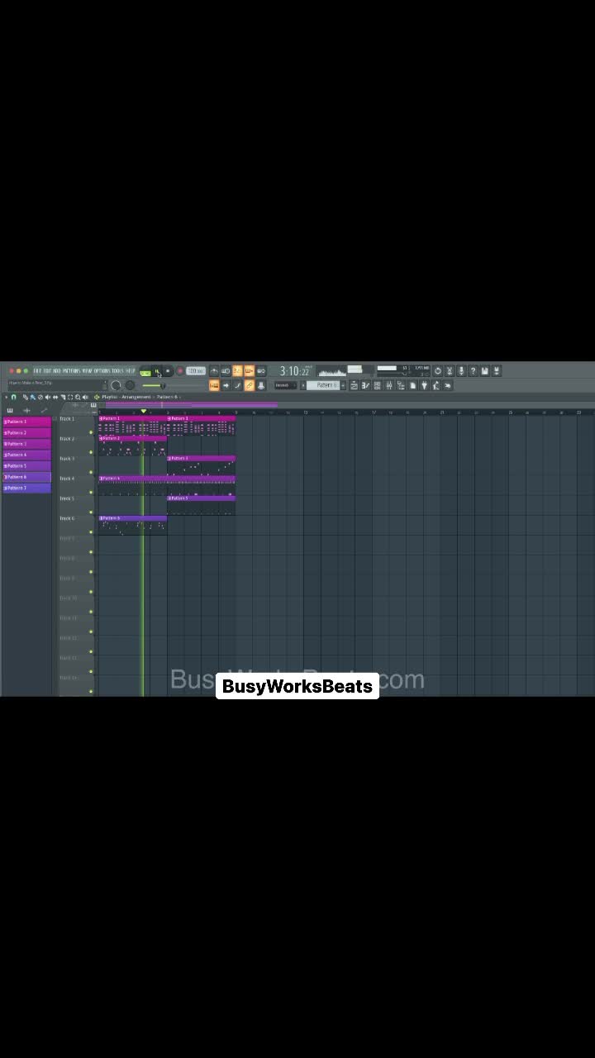Select the playlist magnet snap icon

pyautogui.click(x=14, y=397)
